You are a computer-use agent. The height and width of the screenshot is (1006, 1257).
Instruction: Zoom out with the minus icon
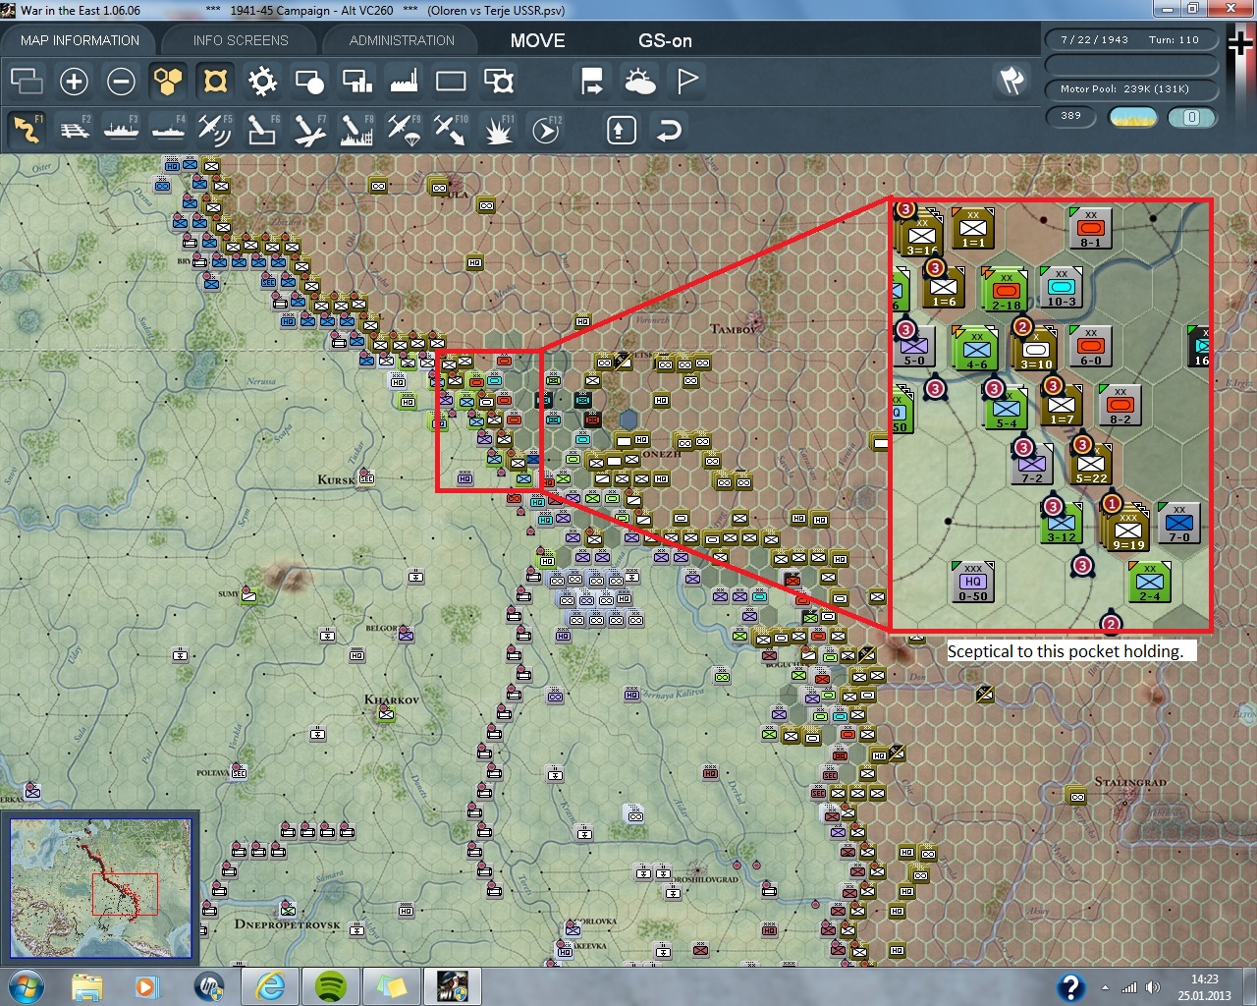121,81
